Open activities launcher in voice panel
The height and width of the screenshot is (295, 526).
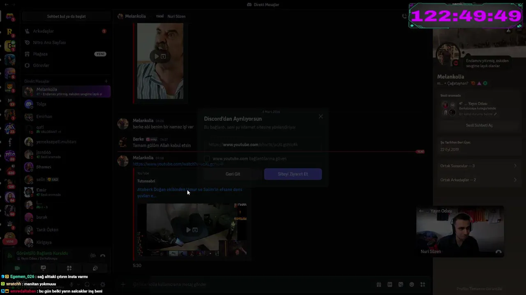69,268
